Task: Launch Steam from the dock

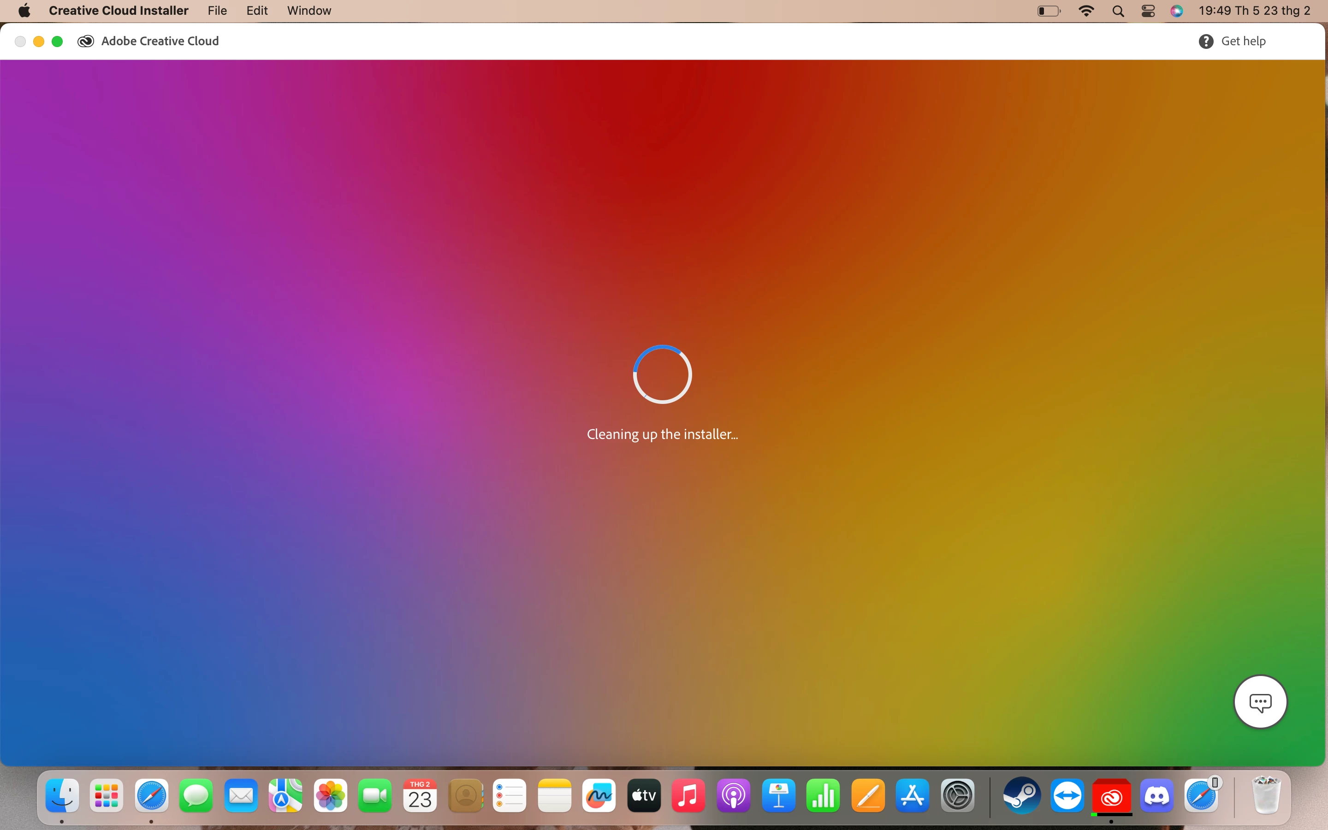Action: pyautogui.click(x=1022, y=796)
